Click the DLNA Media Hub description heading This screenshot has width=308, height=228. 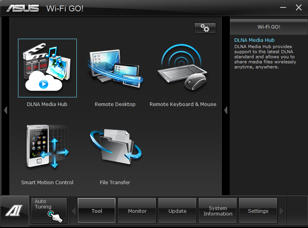click(x=254, y=40)
